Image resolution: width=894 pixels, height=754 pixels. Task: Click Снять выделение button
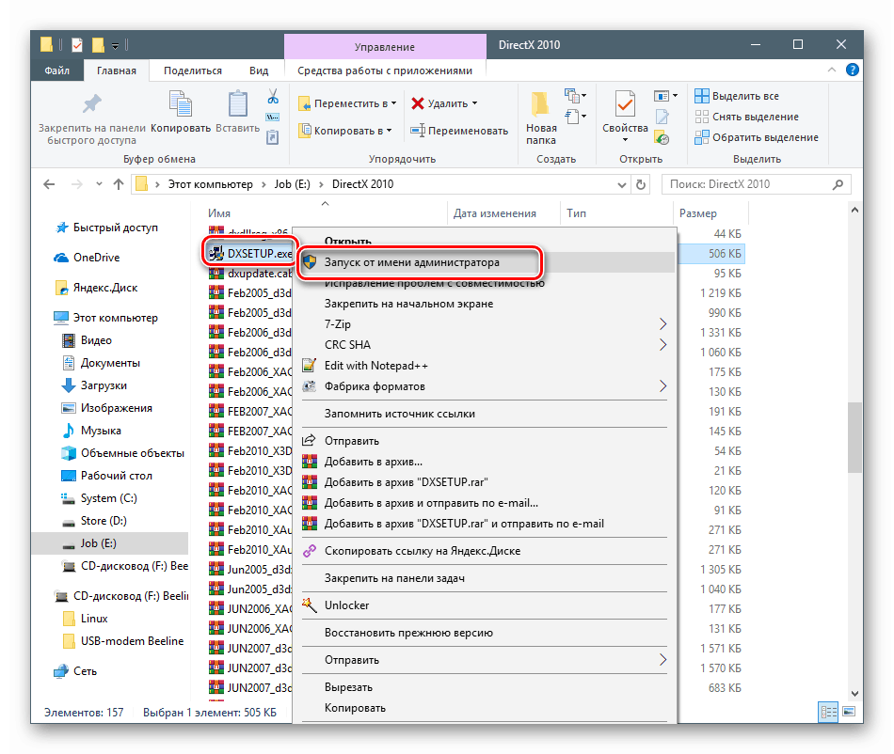pos(747,117)
